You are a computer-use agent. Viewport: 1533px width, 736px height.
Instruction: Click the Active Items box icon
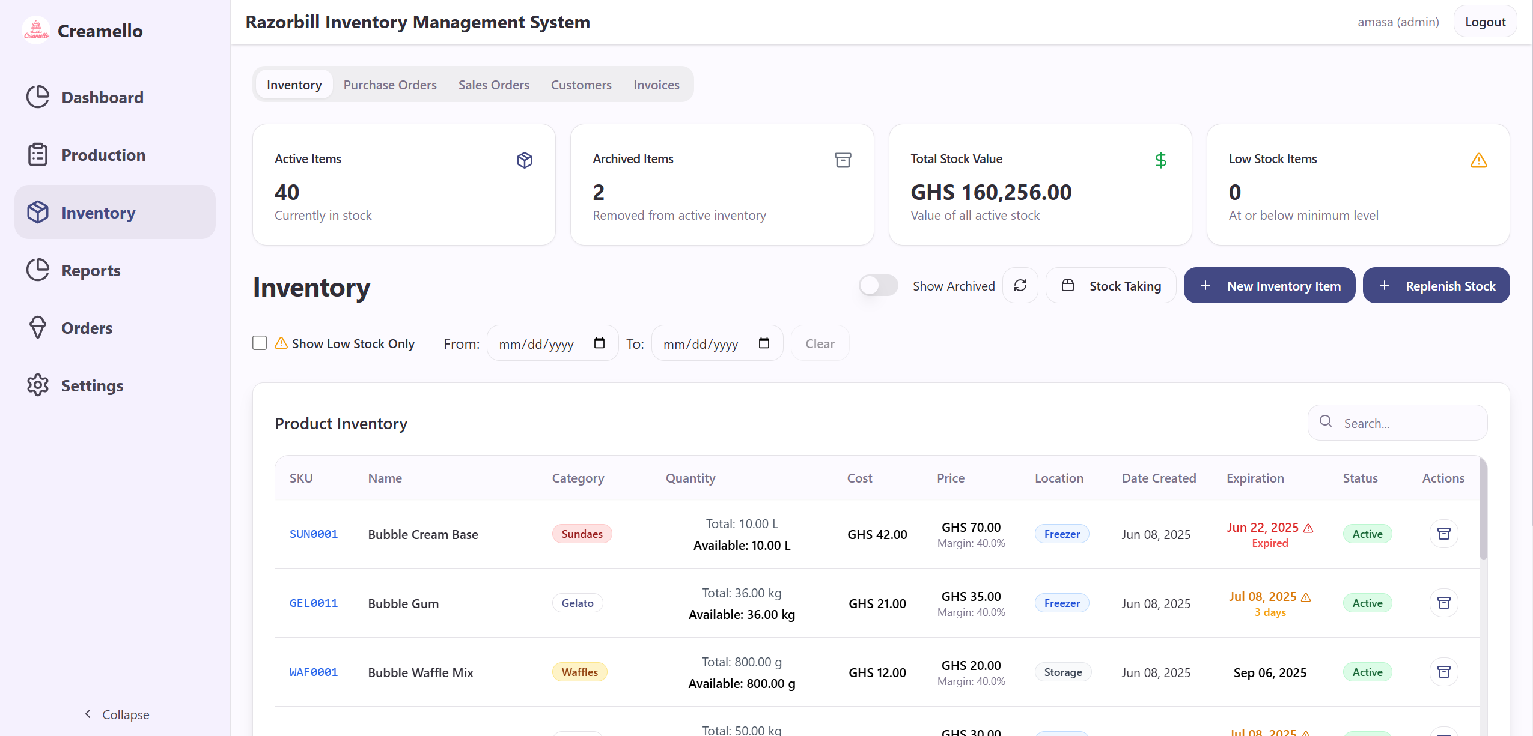pyautogui.click(x=525, y=160)
